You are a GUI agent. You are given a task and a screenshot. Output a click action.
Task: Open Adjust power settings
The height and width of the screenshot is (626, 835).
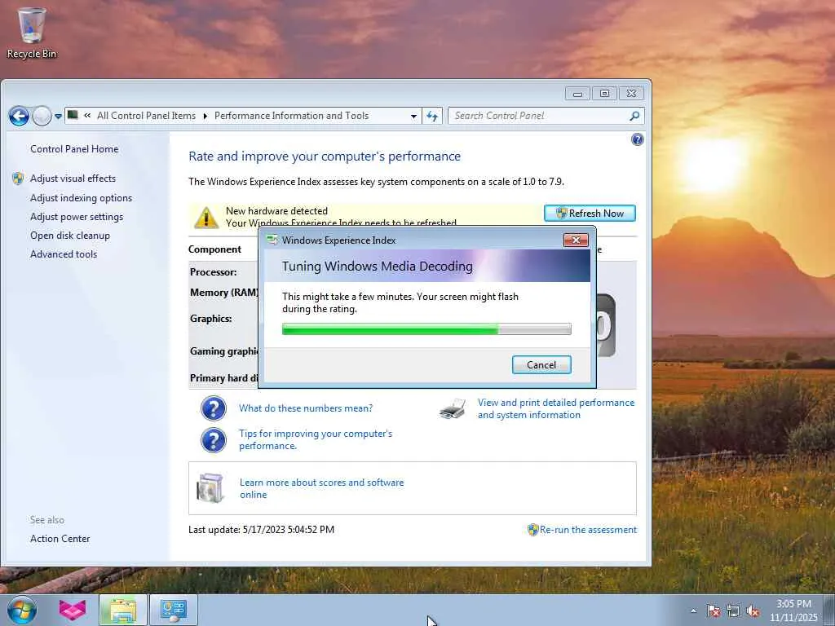(76, 217)
